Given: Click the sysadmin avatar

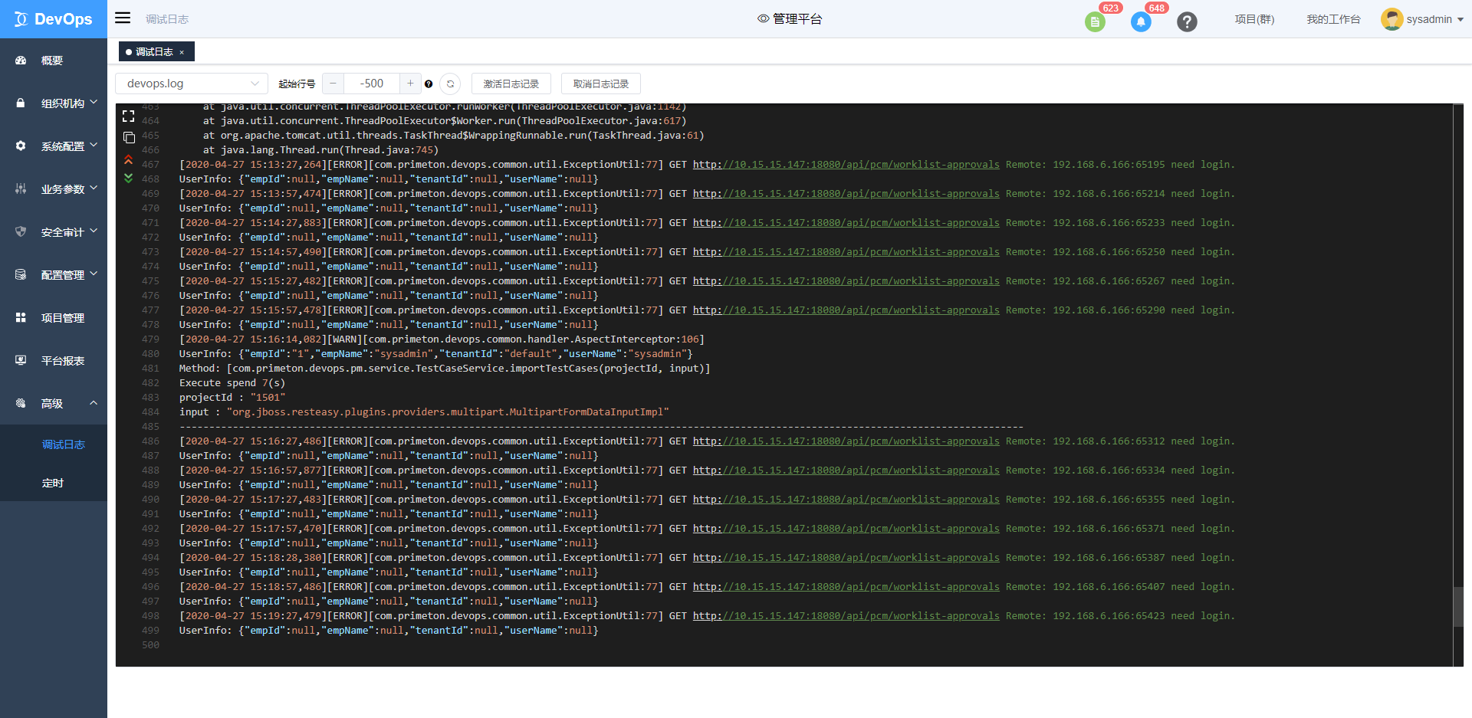Looking at the screenshot, I should [1391, 19].
